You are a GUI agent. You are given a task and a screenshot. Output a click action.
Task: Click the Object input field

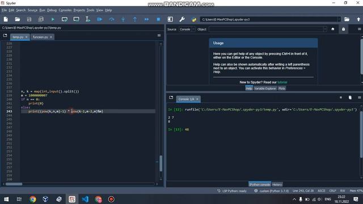click(266, 29)
